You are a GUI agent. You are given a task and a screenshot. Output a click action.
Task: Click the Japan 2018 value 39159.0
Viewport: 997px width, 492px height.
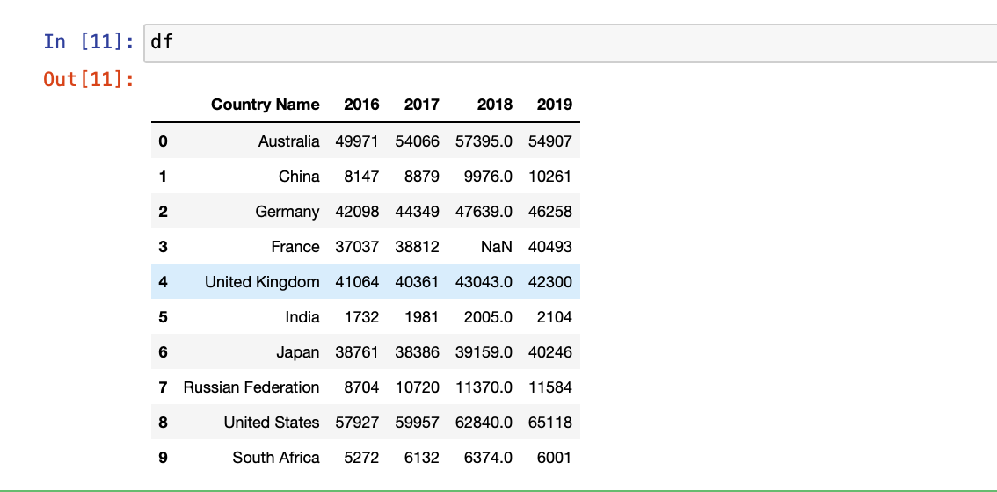click(484, 352)
